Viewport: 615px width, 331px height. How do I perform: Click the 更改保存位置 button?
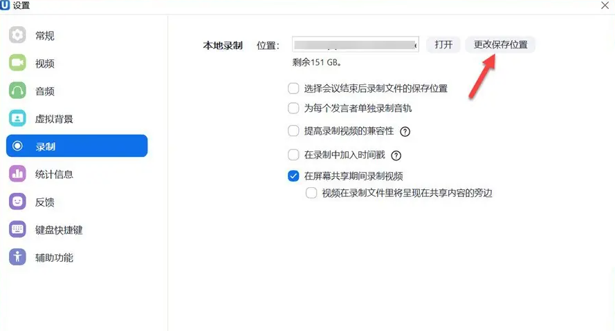pyautogui.click(x=500, y=45)
